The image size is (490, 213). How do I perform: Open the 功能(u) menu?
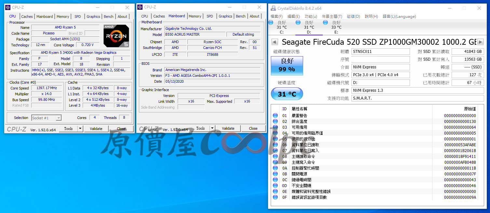311,17
